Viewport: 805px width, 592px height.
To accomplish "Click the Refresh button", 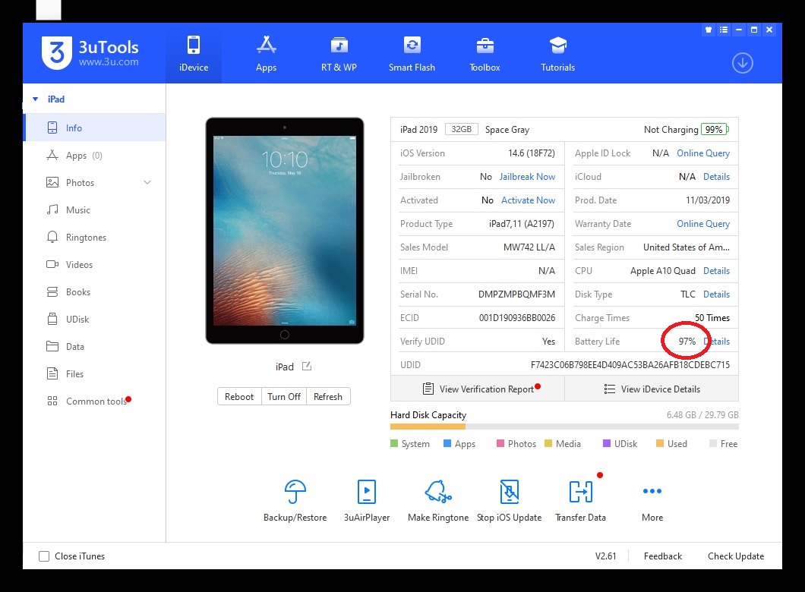I will point(328,396).
